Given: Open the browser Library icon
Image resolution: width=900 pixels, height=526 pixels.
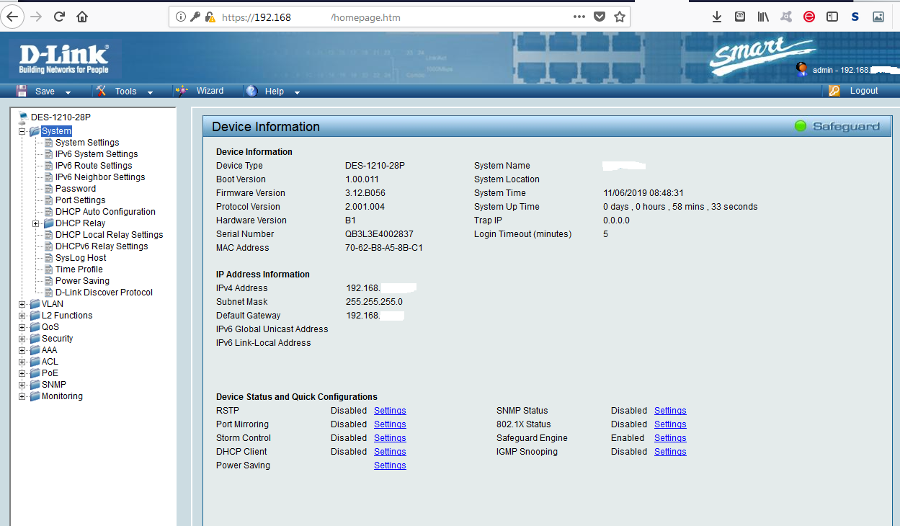Looking at the screenshot, I should click(x=762, y=17).
